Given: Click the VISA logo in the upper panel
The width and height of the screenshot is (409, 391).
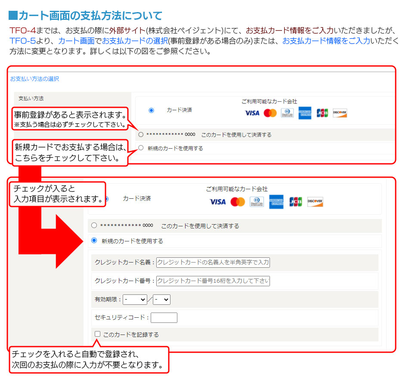Looking at the screenshot, I should click(x=252, y=113).
